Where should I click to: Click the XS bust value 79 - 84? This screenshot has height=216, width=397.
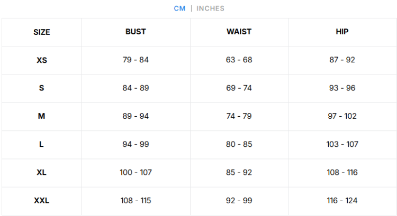click(136, 60)
